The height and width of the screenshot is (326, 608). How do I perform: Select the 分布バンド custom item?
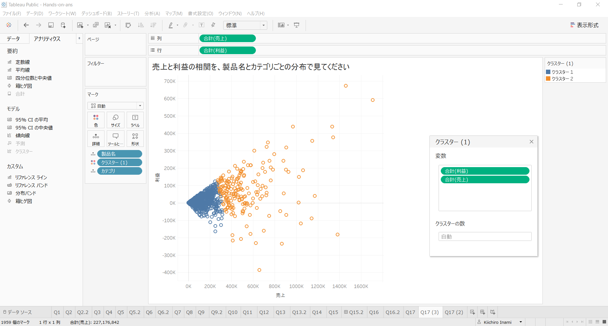coord(26,193)
